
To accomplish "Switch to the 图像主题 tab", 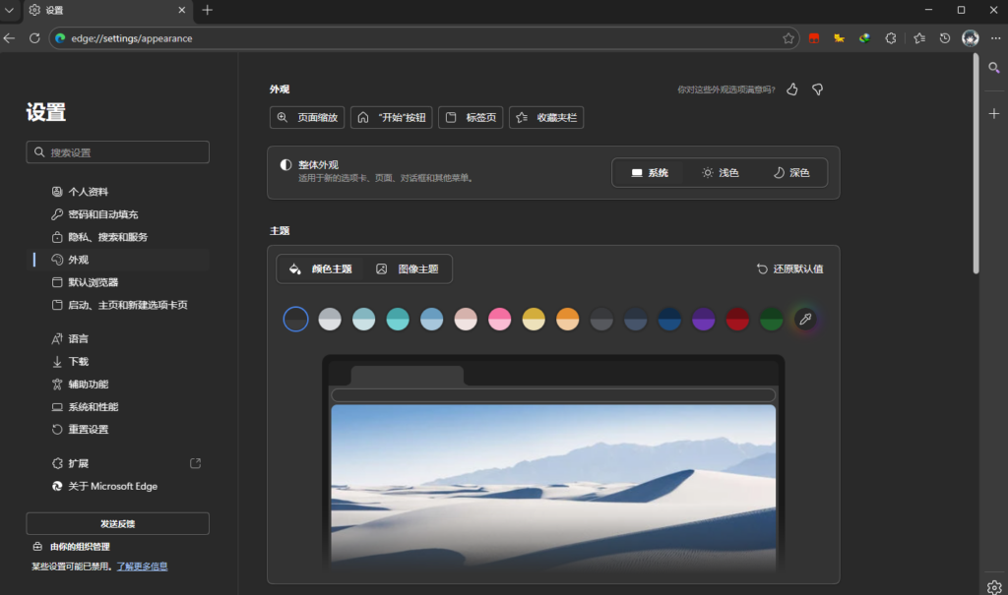I will 408,268.
